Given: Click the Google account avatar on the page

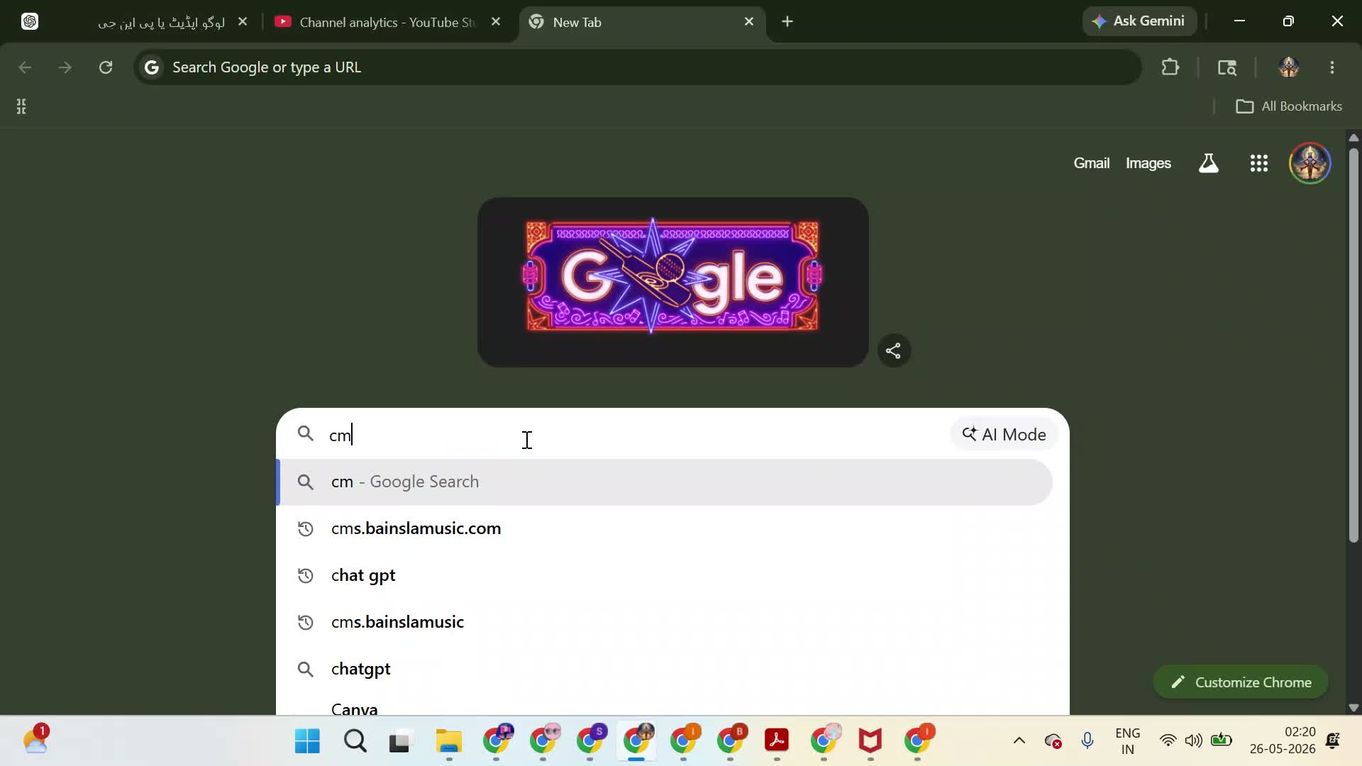Looking at the screenshot, I should 1310,163.
